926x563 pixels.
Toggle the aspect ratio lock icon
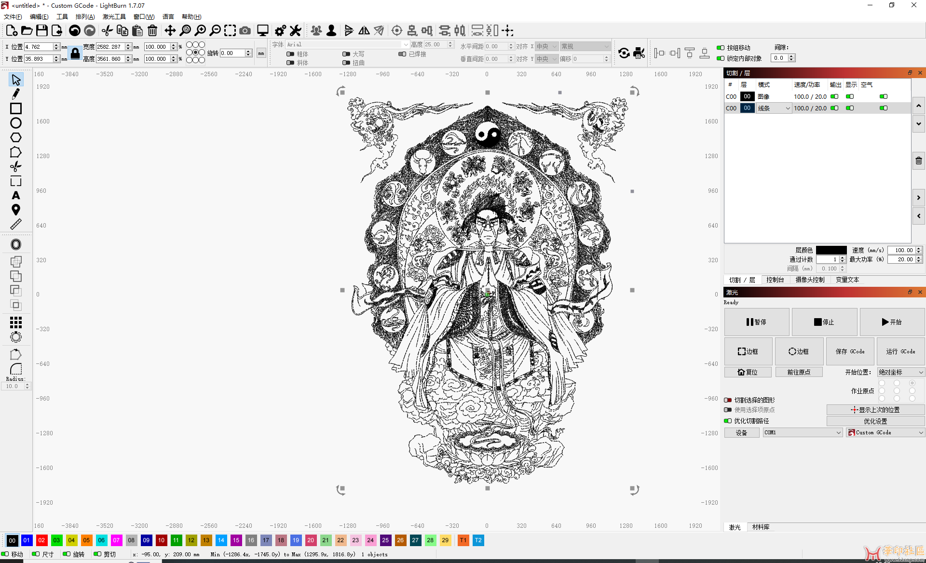[75, 53]
